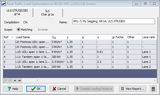
Task: Maximize the dialog window
Action: point(145,4)
